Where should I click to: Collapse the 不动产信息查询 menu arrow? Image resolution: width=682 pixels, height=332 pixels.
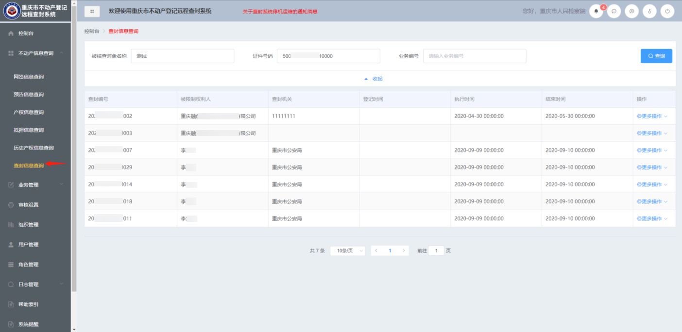[61, 53]
